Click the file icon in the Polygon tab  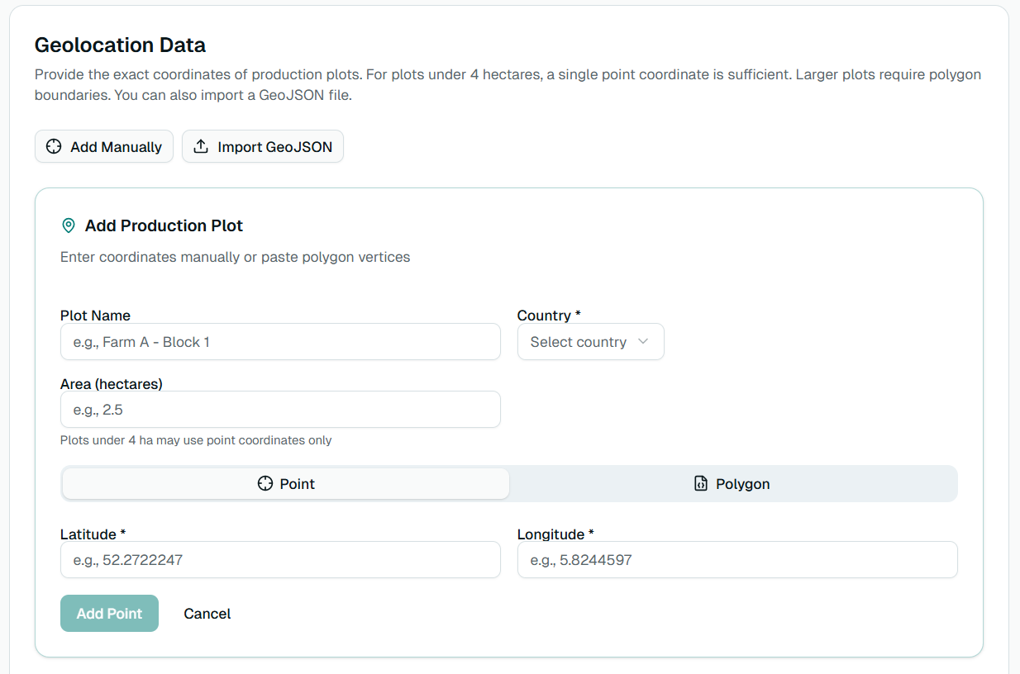(x=701, y=484)
